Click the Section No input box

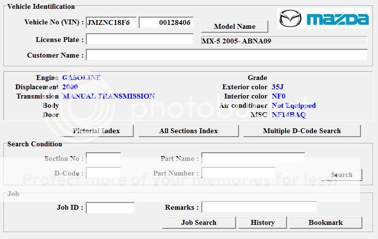[x=103, y=159]
